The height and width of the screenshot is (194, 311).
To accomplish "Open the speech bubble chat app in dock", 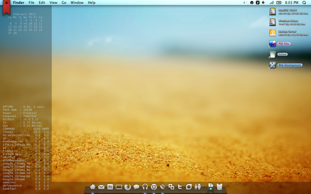I will point(137,187).
